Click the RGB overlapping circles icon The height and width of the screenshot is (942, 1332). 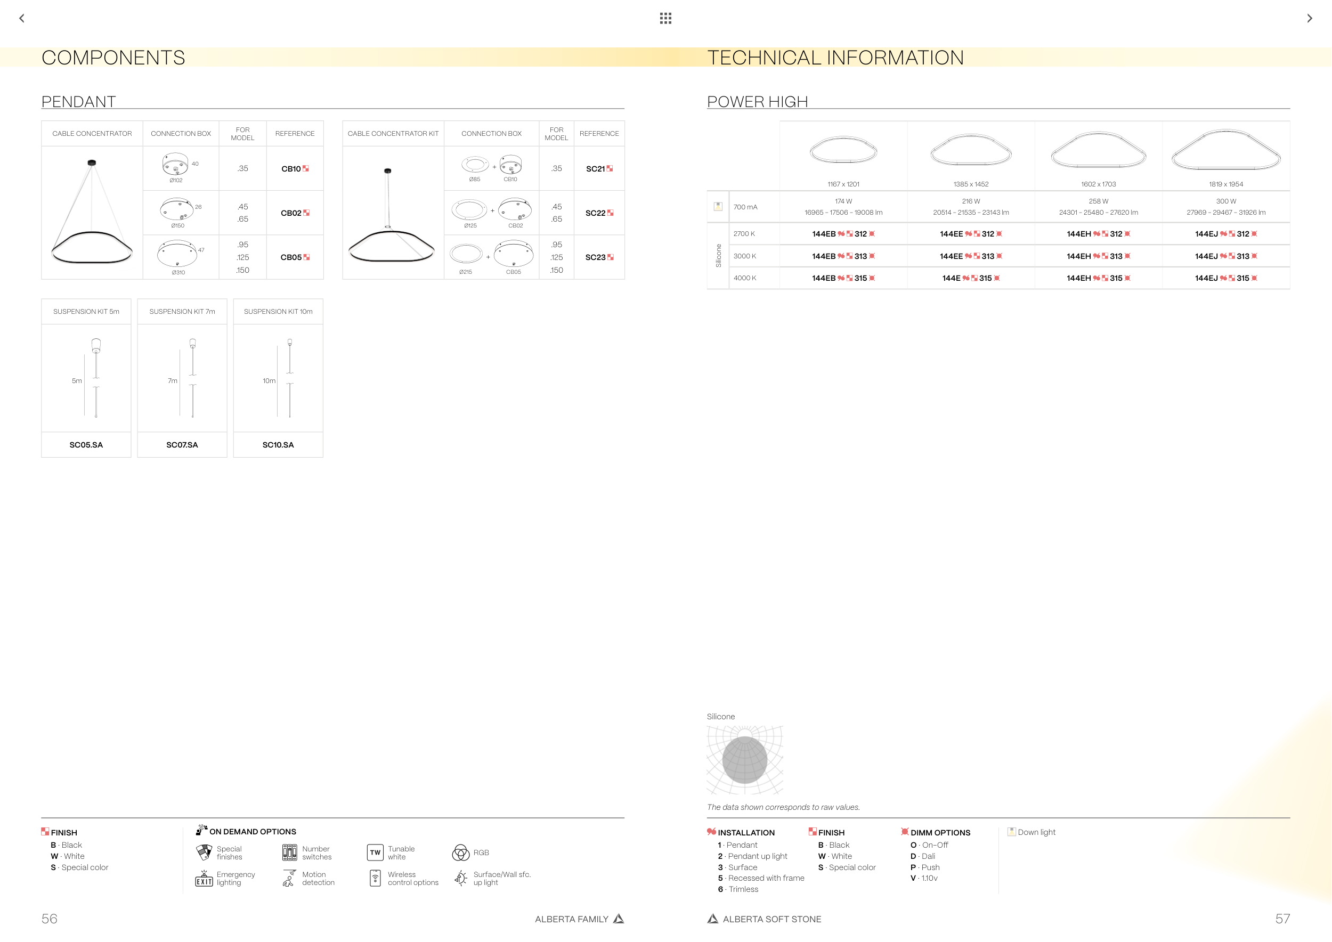[x=461, y=852]
